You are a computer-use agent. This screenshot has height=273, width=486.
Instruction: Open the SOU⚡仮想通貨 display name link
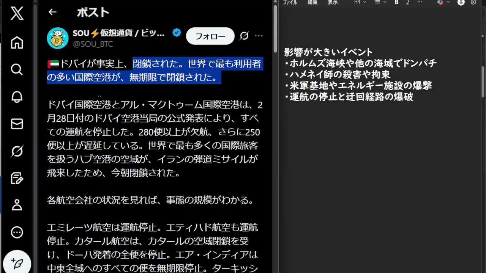118,33
